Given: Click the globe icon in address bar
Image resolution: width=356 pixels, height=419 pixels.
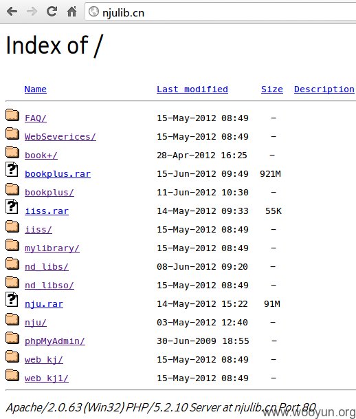Looking at the screenshot, I should tap(93, 12).
